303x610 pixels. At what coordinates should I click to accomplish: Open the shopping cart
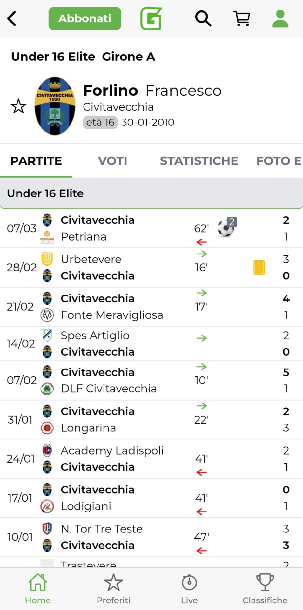242,18
